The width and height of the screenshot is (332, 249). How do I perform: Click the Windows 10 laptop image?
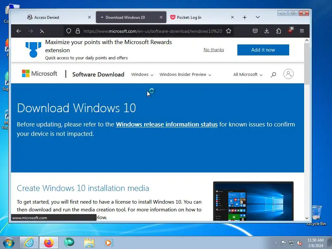(x=253, y=201)
